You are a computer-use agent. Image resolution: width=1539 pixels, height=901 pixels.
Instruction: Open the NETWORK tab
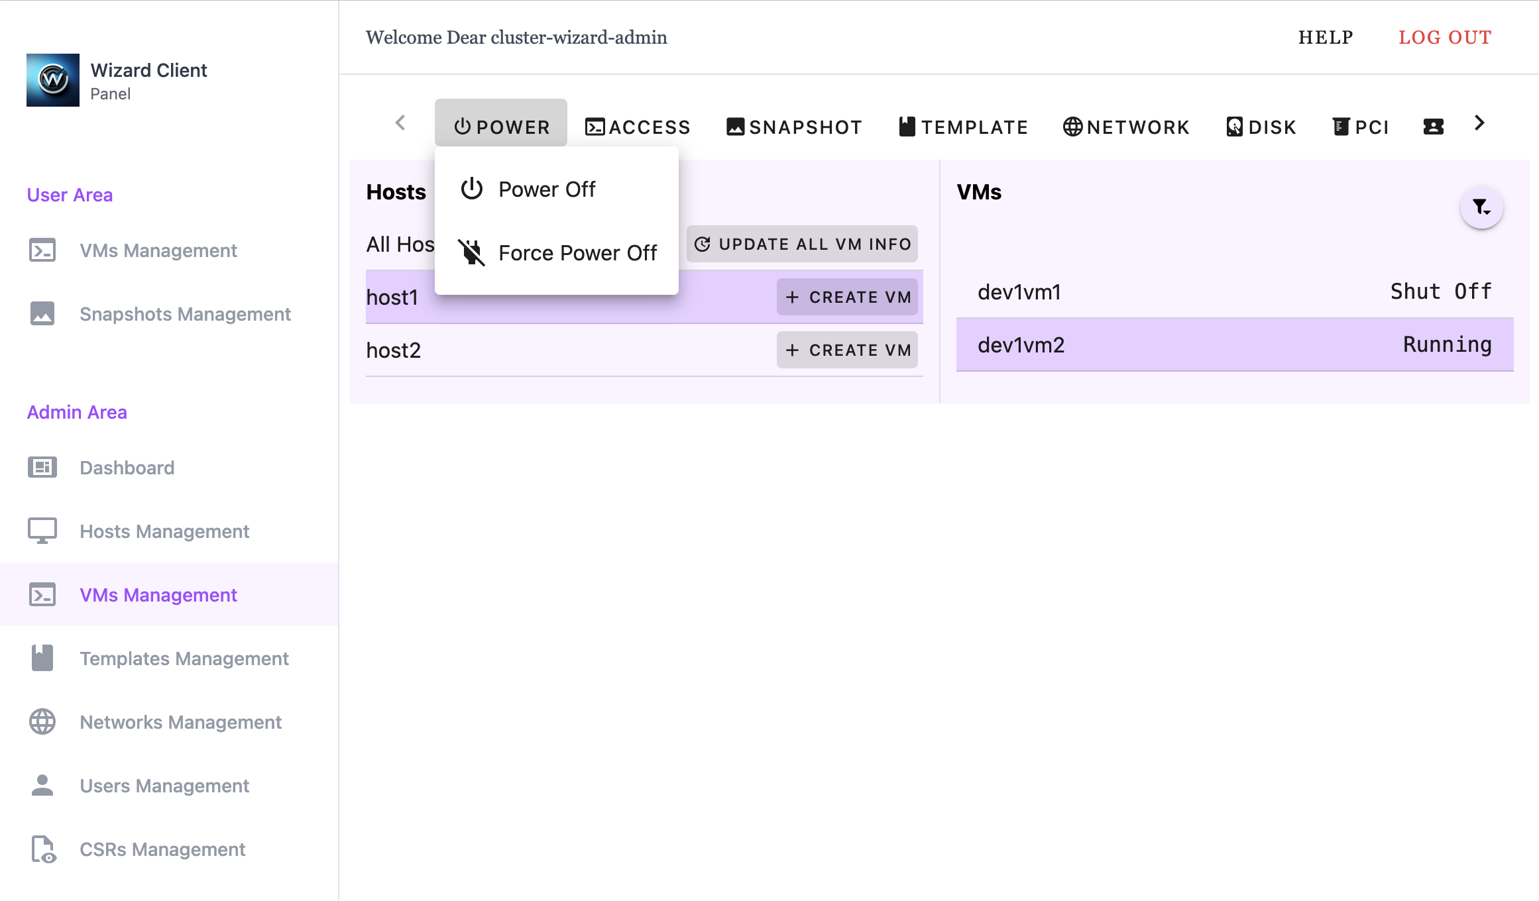coord(1126,127)
